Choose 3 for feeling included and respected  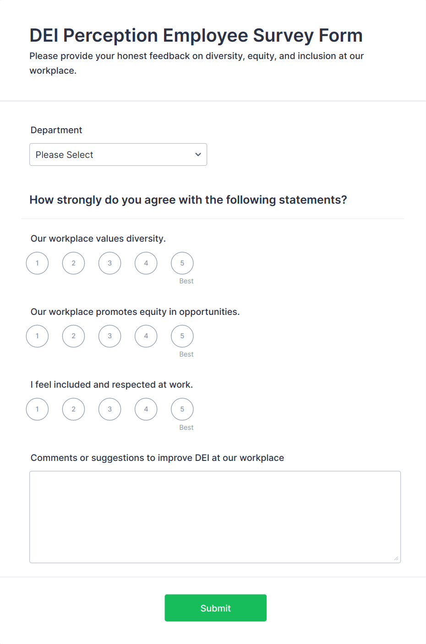pyautogui.click(x=110, y=409)
